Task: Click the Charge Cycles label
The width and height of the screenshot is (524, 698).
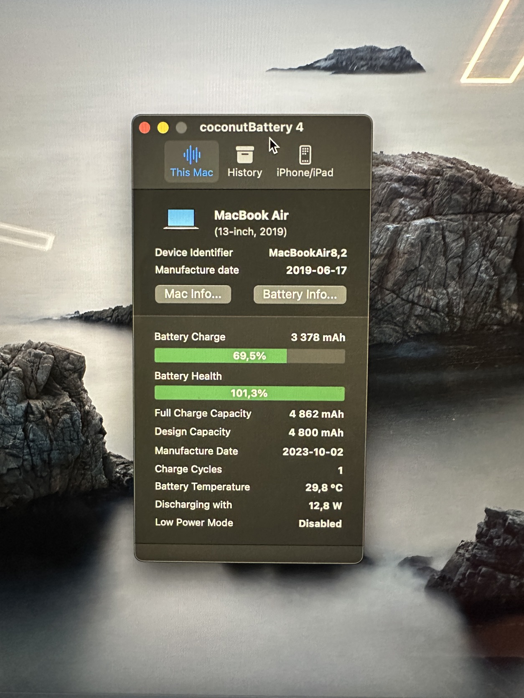Action: pyautogui.click(x=188, y=469)
